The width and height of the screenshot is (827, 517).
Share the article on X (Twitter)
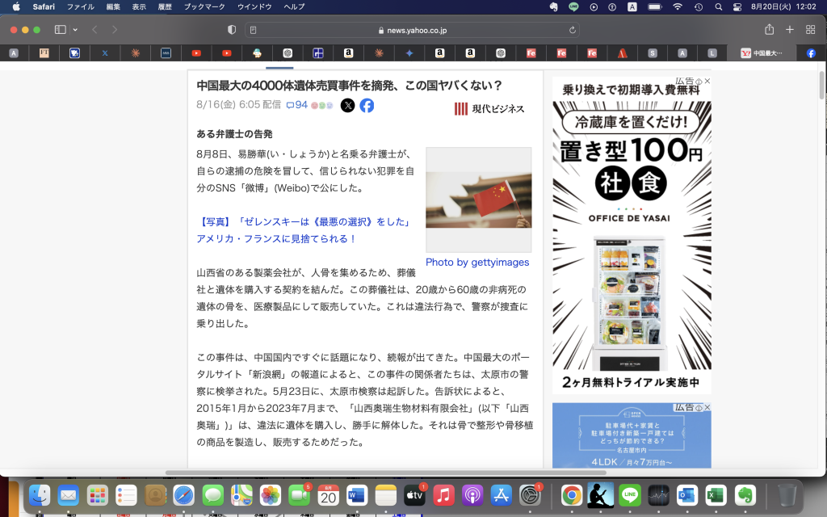347,105
